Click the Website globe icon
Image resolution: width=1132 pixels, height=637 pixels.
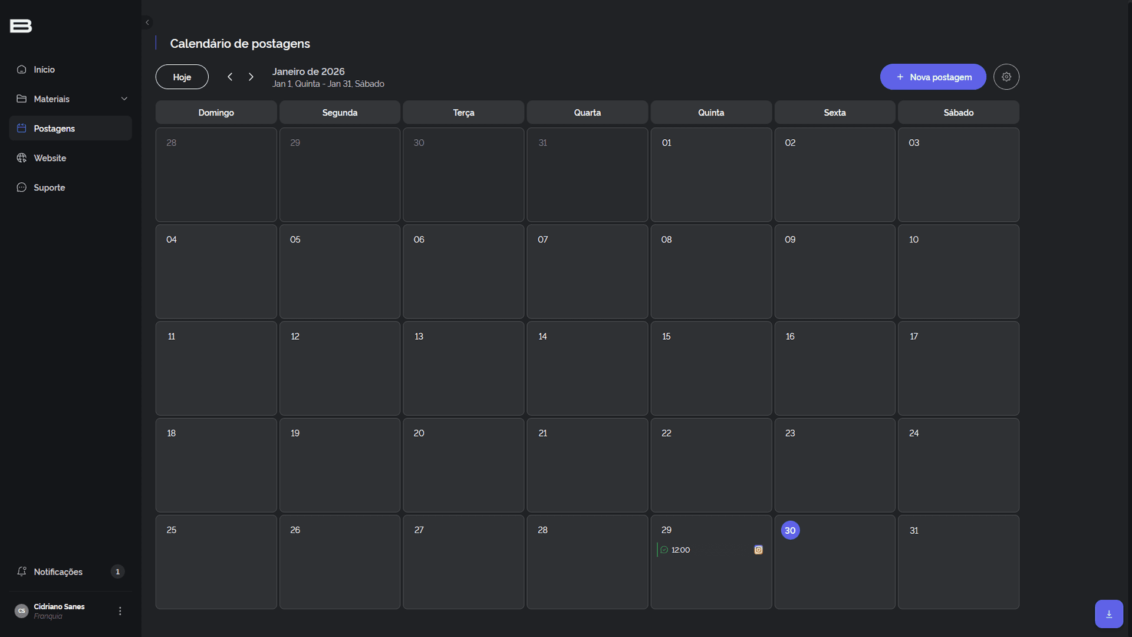click(22, 158)
